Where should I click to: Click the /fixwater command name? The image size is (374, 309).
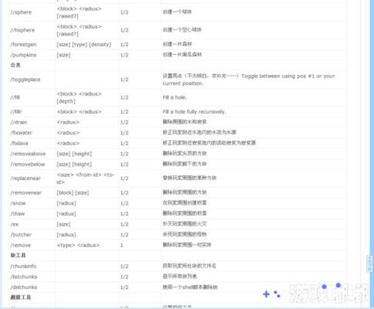[x=22, y=133]
